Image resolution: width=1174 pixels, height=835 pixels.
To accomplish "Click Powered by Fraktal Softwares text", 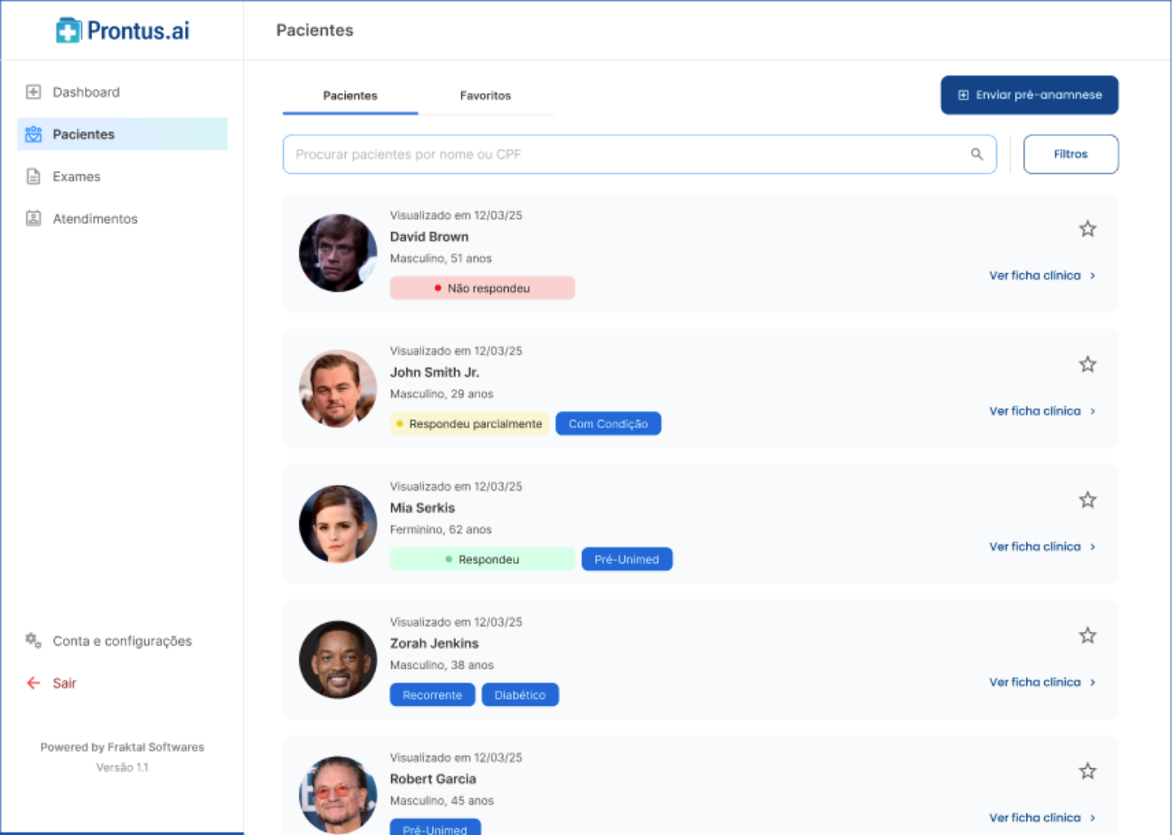I will [122, 747].
